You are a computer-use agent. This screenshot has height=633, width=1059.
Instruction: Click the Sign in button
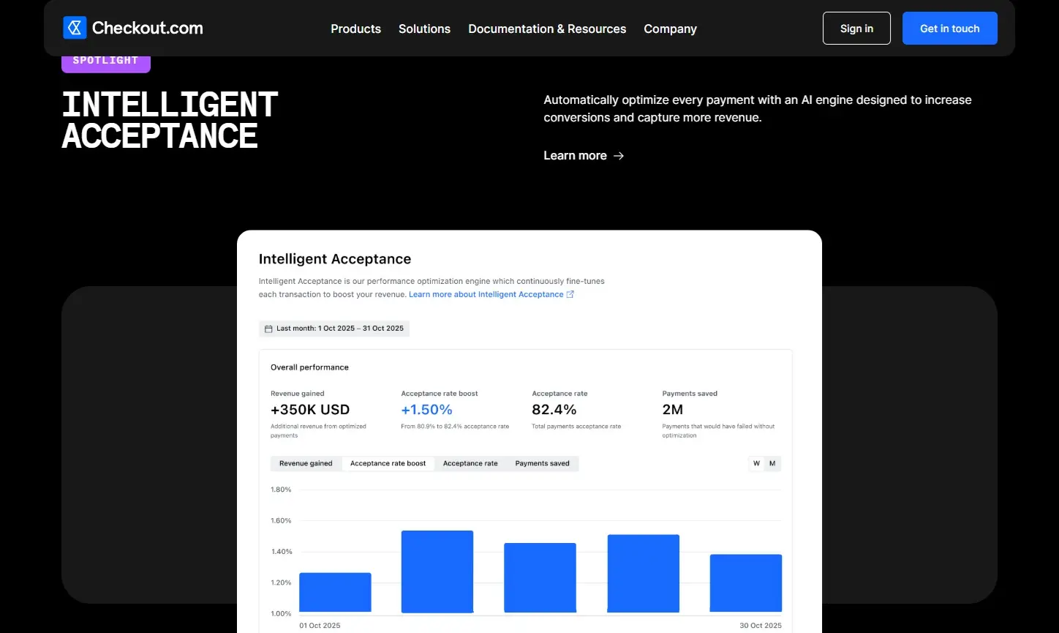pos(856,29)
